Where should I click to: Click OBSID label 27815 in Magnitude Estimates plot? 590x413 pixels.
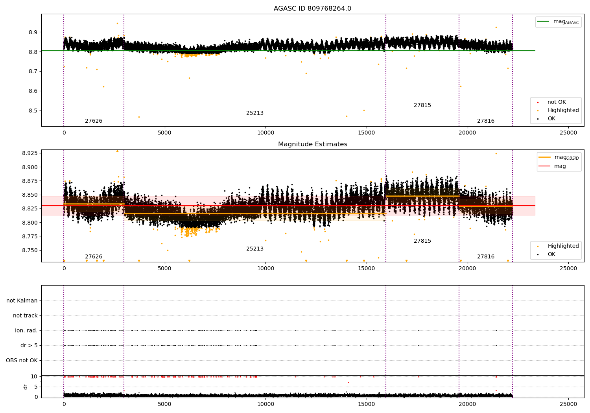pos(422,241)
